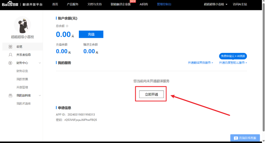Open 咨询在线客服 chat button
The image size is (265, 143).
[x=245, y=138]
